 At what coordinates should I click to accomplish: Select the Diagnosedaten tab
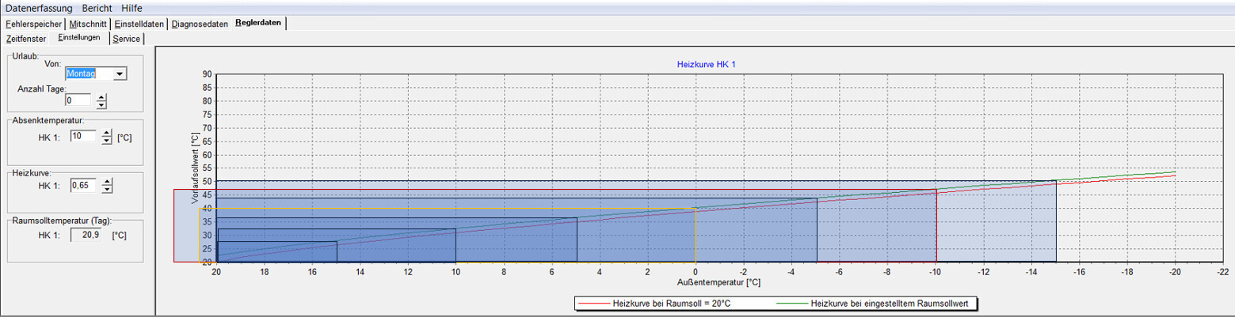pos(200,24)
